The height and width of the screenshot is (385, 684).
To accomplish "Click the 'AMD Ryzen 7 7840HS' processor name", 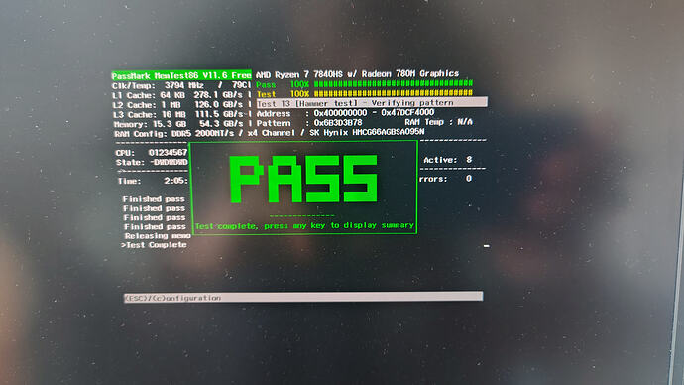I will tap(298, 74).
